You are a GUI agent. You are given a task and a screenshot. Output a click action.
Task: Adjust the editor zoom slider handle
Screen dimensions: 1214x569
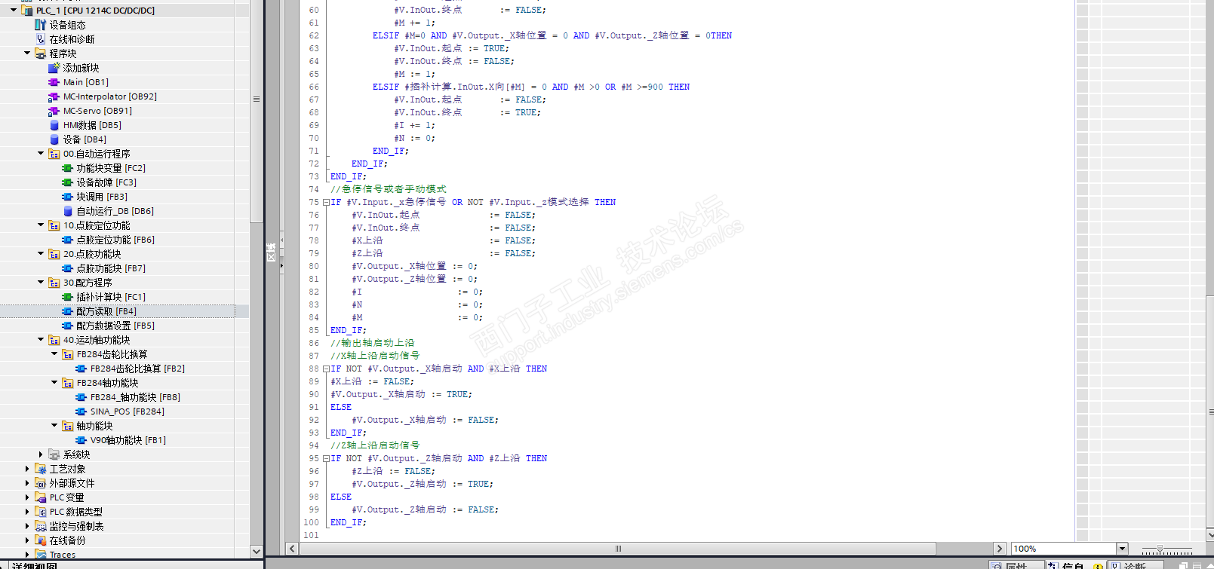click(1160, 549)
